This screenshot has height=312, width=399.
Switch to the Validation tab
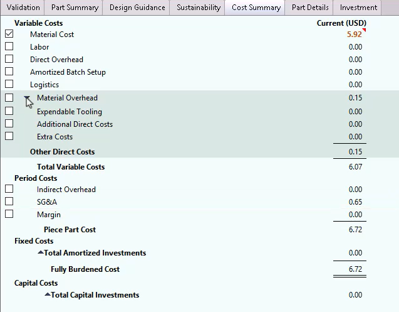tap(23, 8)
